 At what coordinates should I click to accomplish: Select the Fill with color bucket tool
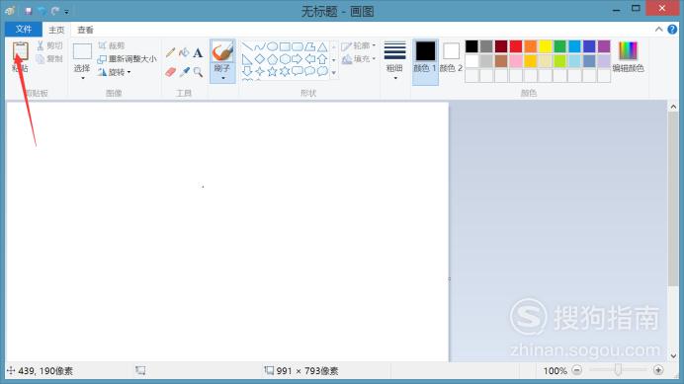pyautogui.click(x=184, y=52)
